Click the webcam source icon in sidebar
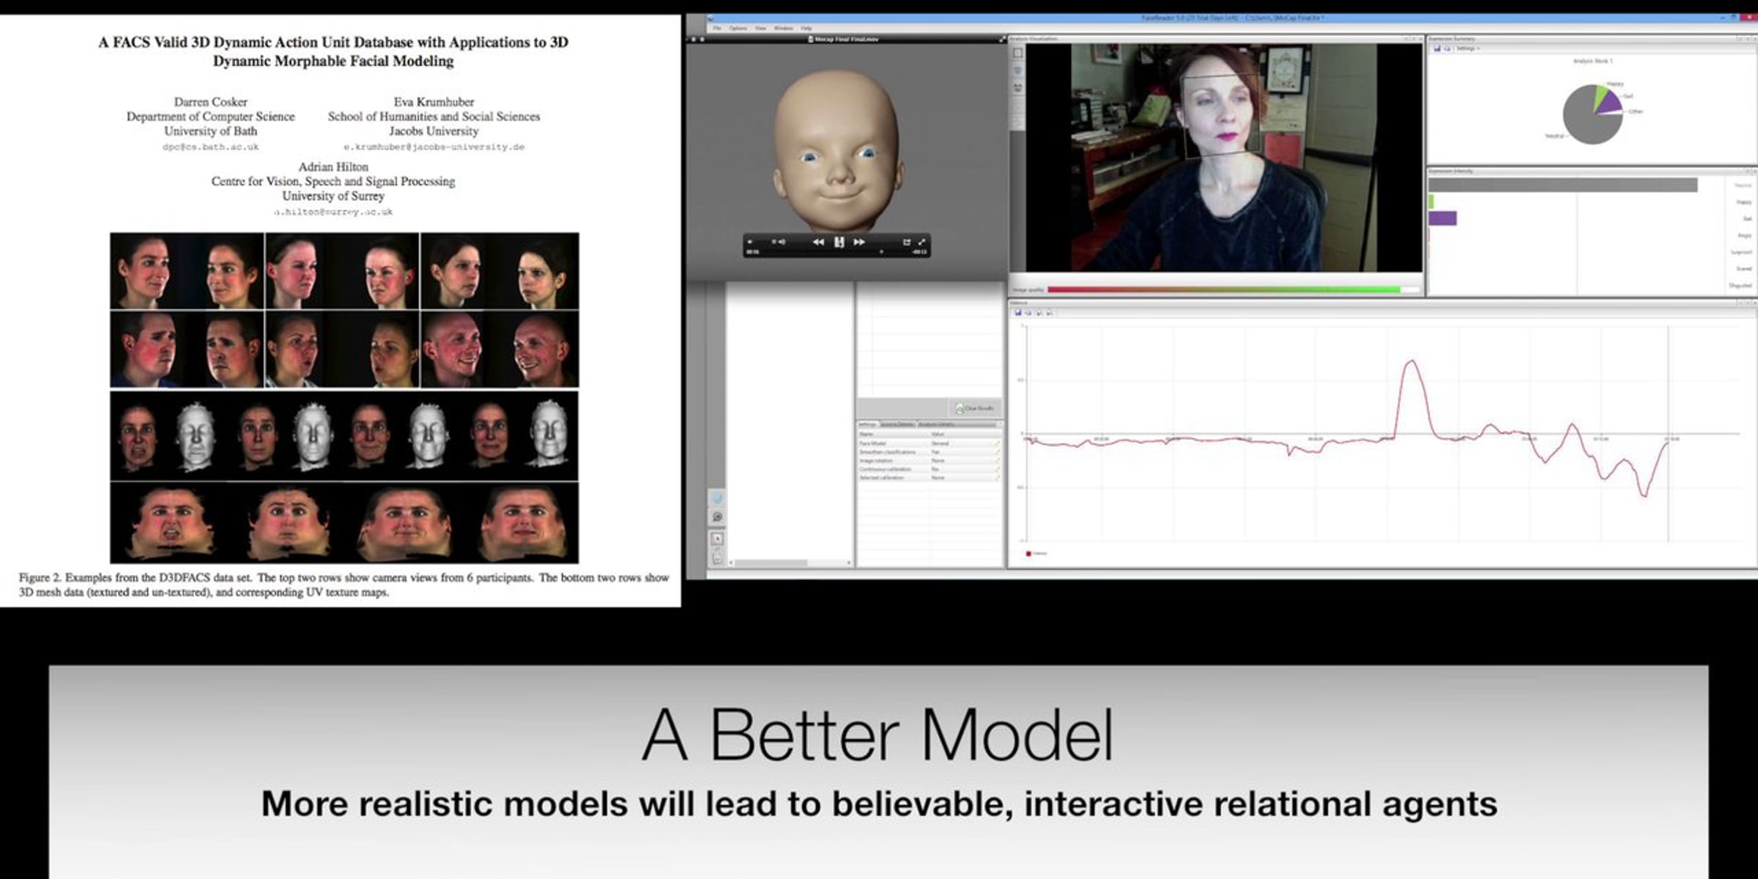The image size is (1758, 879). tap(717, 517)
